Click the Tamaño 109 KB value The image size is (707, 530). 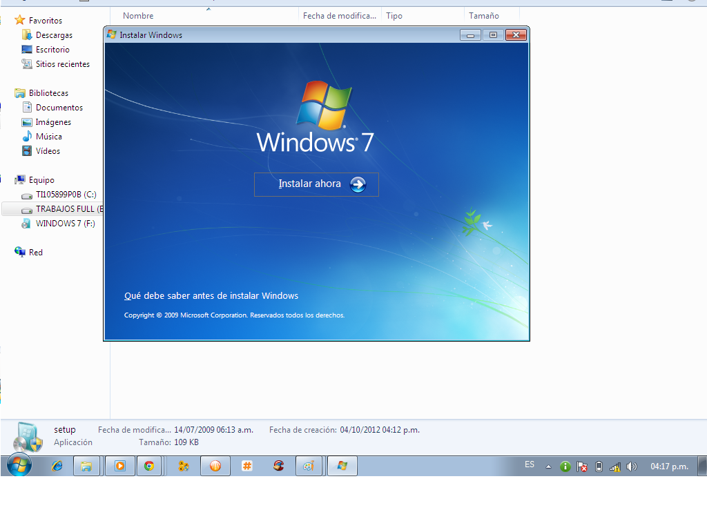click(x=186, y=442)
